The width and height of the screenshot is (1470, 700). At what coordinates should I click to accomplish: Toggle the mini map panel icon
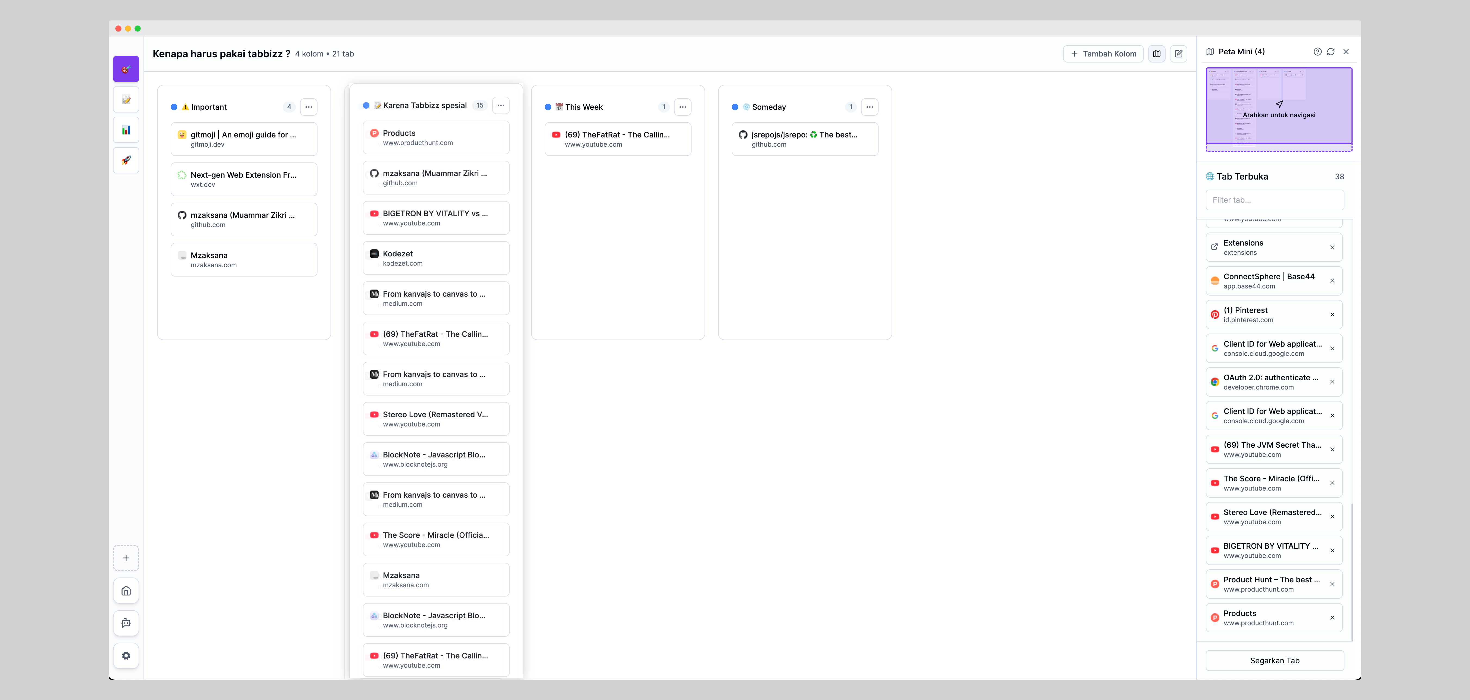point(1157,54)
